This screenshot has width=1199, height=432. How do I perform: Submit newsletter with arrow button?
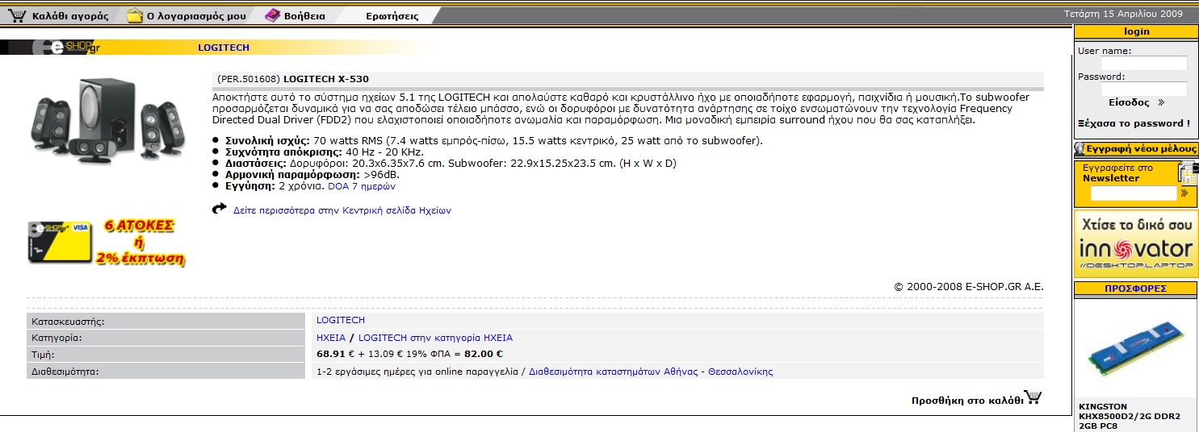click(1184, 193)
